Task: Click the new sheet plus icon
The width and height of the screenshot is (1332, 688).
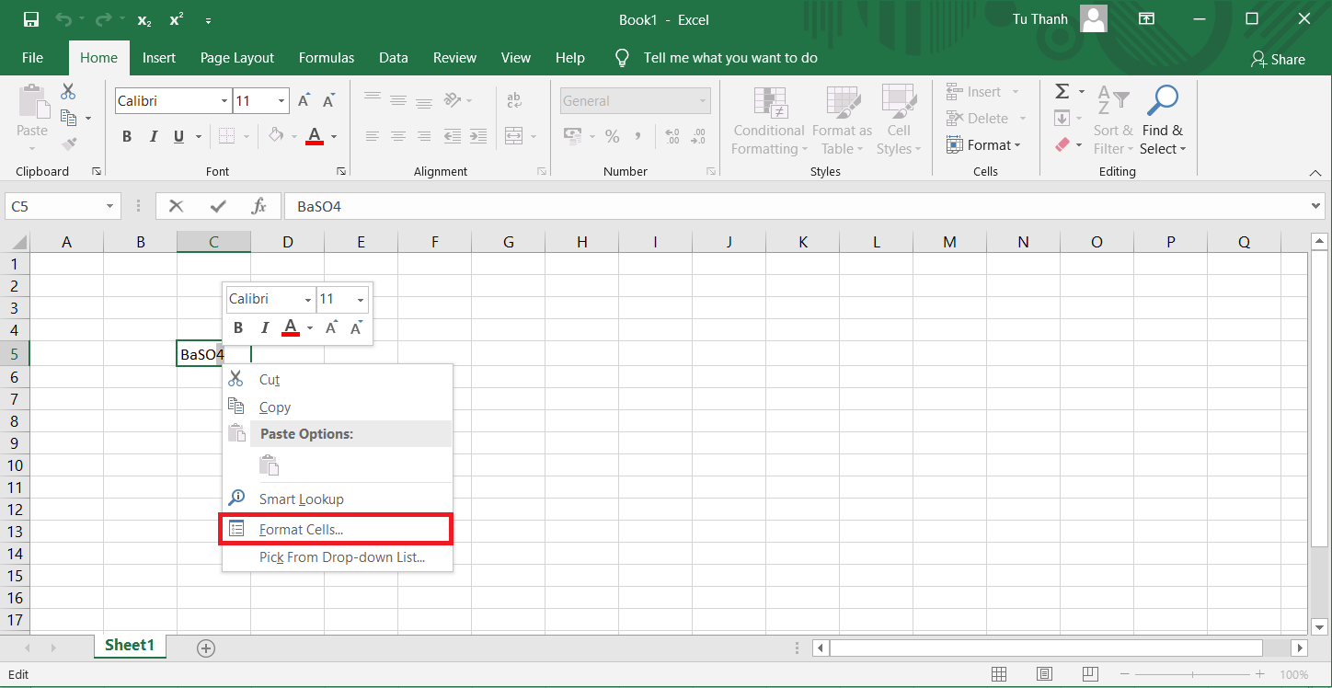Action: 206,648
